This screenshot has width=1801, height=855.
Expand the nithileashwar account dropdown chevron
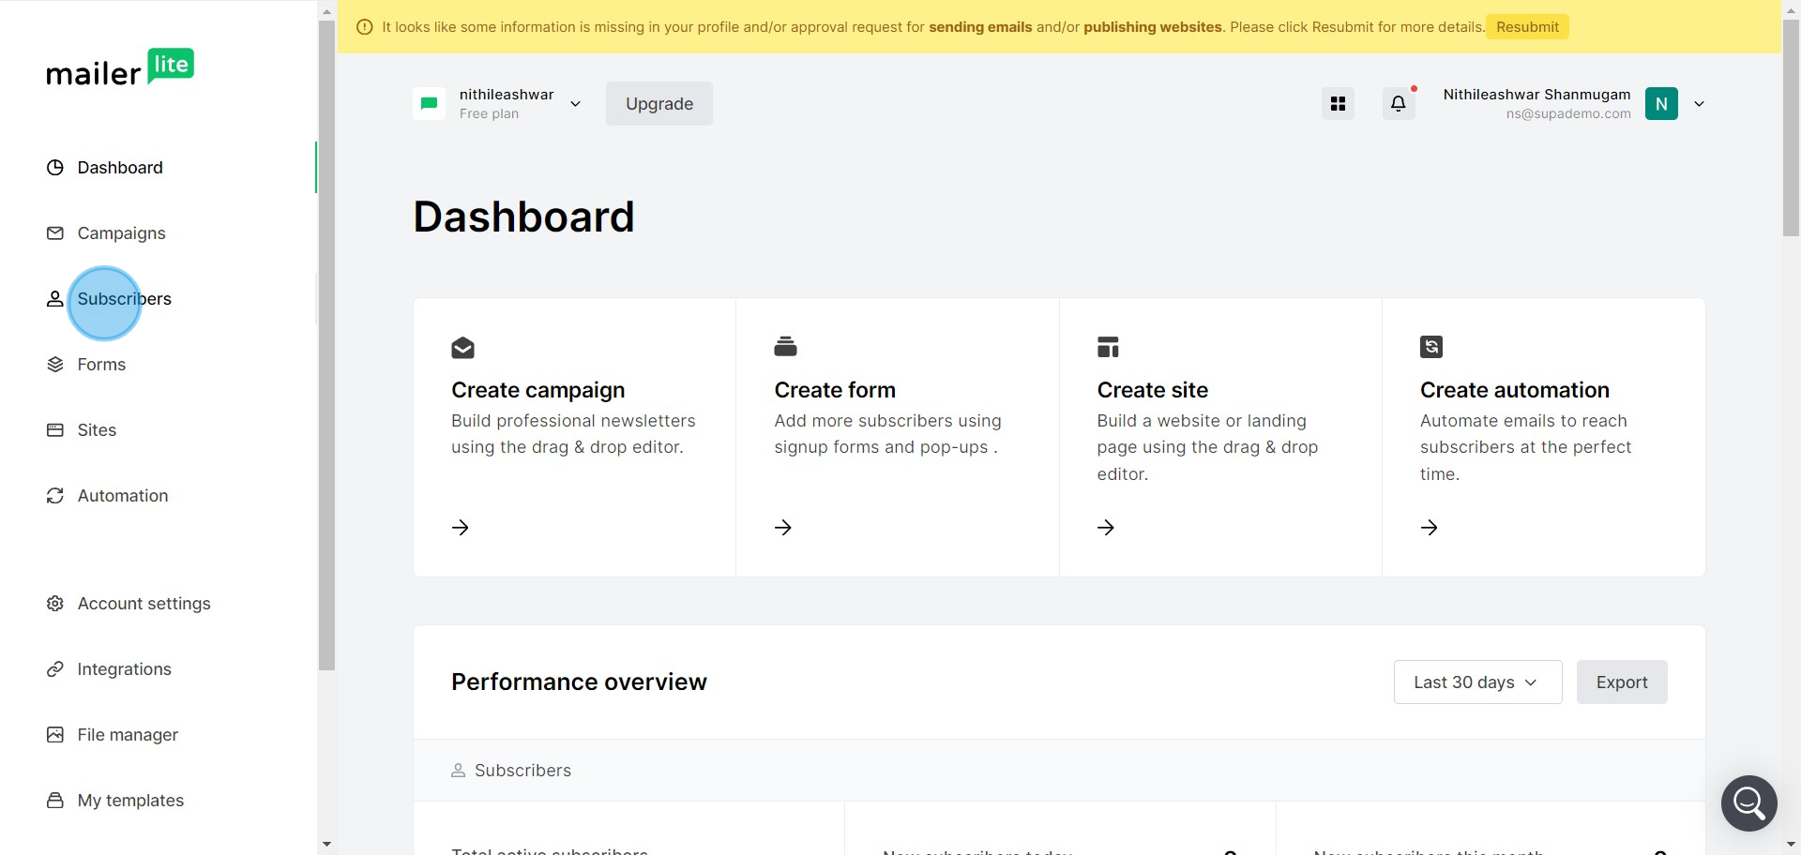[575, 104]
